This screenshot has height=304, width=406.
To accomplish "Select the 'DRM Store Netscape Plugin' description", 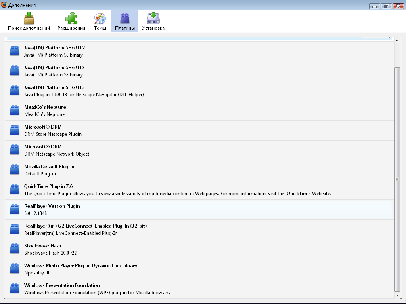I will pyautogui.click(x=53, y=134).
